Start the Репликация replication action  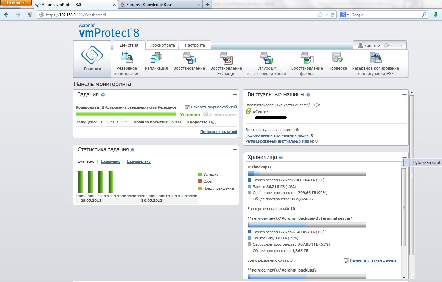pos(156,61)
